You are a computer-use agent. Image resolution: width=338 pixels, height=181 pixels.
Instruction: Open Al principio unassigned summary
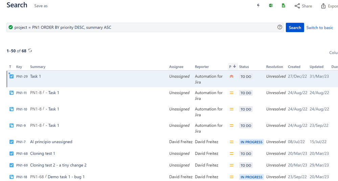pos(51,142)
